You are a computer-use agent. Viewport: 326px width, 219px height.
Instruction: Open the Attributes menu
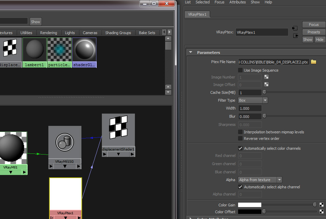tap(237, 2)
